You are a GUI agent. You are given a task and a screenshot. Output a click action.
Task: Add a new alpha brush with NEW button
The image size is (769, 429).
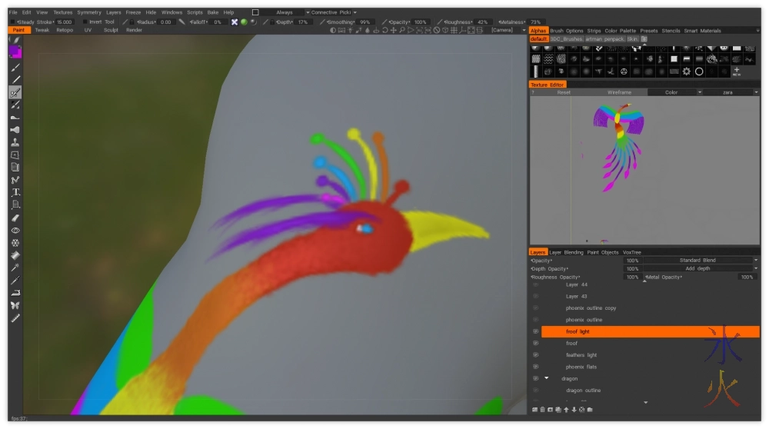coord(736,72)
